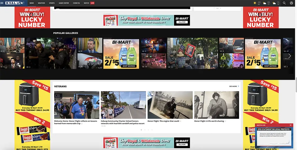297x150 pixels.
Task: Open the Weather menu
Action: pos(41,3)
